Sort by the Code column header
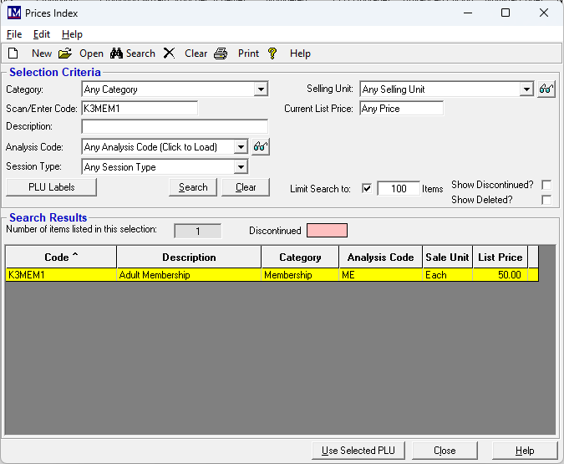This screenshot has width=564, height=464. 61,257
